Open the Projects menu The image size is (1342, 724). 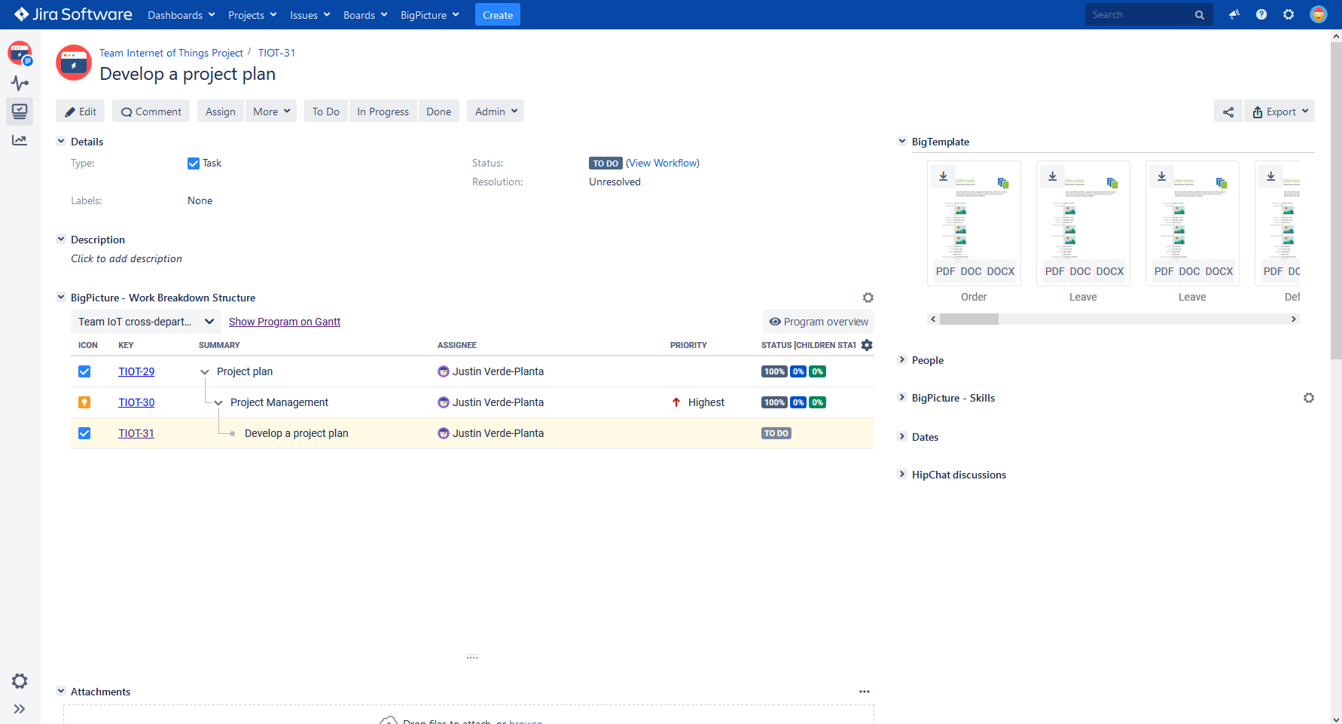252,15
